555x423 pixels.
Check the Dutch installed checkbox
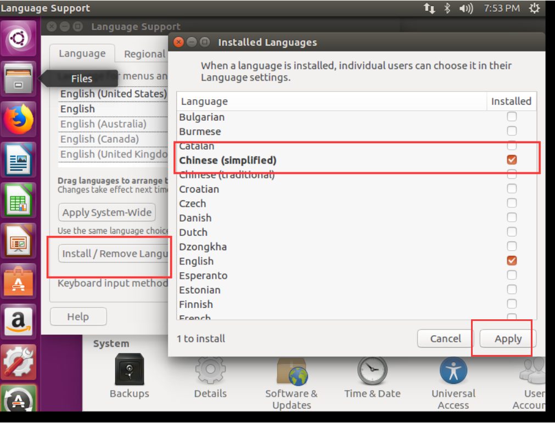(512, 232)
